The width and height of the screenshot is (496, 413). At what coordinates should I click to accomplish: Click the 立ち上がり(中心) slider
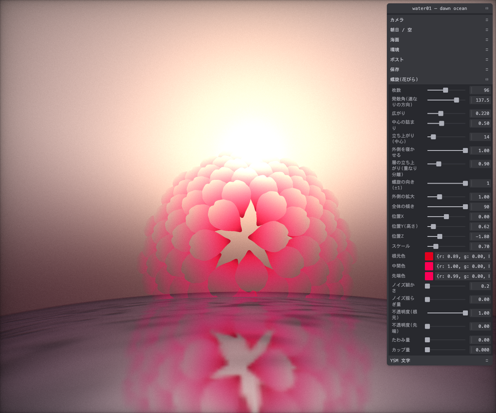446,137
